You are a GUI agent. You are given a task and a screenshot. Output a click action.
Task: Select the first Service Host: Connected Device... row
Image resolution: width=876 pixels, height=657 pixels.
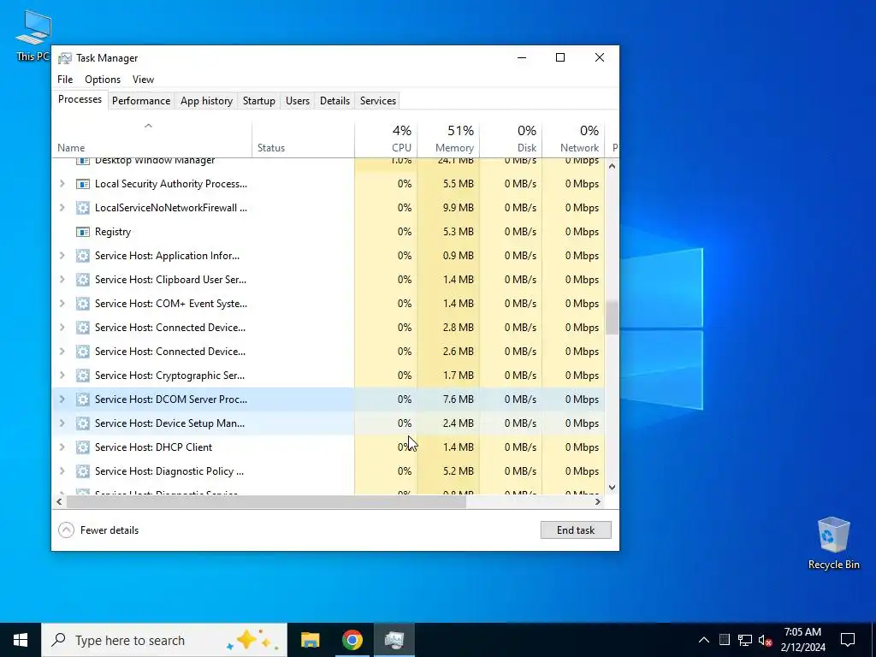pos(328,328)
